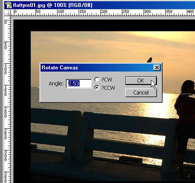The height and width of the screenshot is (183, 195).
Task: Click the blue kite object in sky
Action: pyautogui.click(x=150, y=60)
